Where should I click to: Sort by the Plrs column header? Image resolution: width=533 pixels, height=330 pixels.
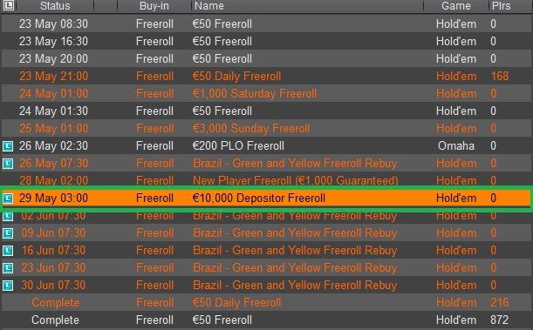pos(510,6)
